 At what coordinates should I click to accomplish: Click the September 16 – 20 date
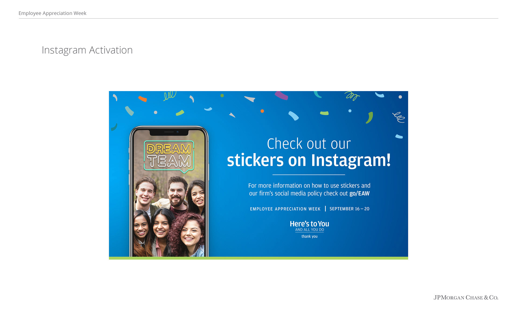point(350,209)
